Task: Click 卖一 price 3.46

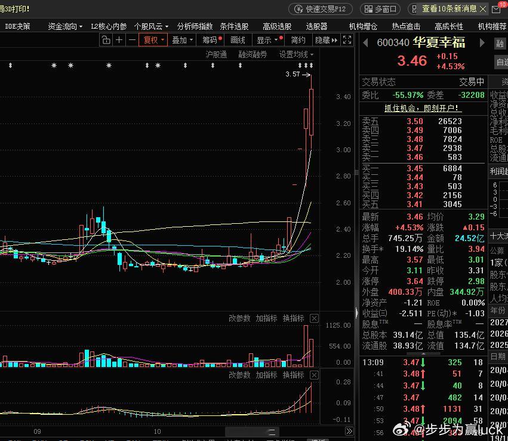Action: point(415,158)
